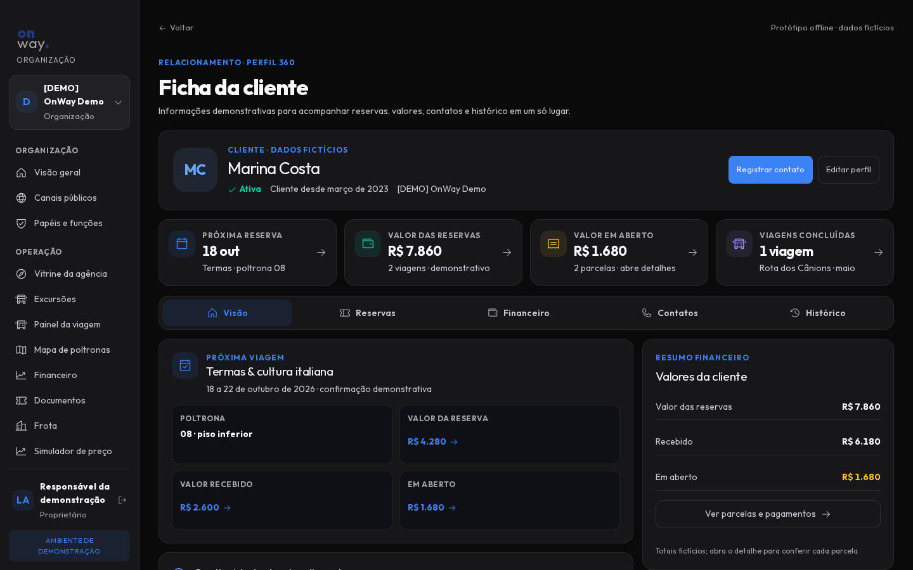Image resolution: width=913 pixels, height=570 pixels.
Task: Switch to the Reservas tab
Action: click(367, 313)
